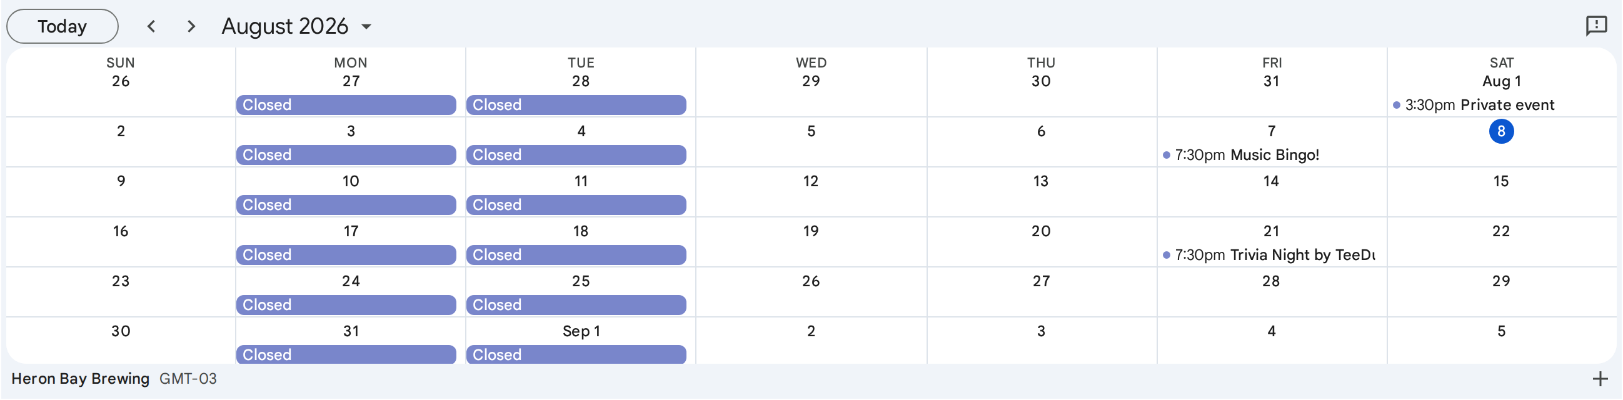This screenshot has width=1623, height=400.
Task: Click the plus icon to add calendar
Action: (x=1600, y=379)
